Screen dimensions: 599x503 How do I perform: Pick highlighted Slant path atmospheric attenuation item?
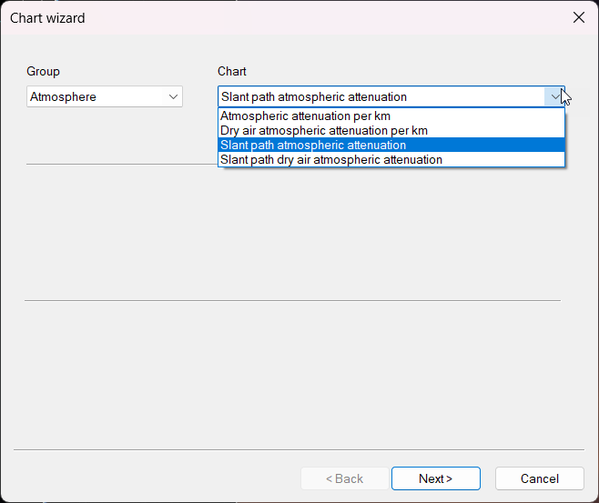point(313,146)
